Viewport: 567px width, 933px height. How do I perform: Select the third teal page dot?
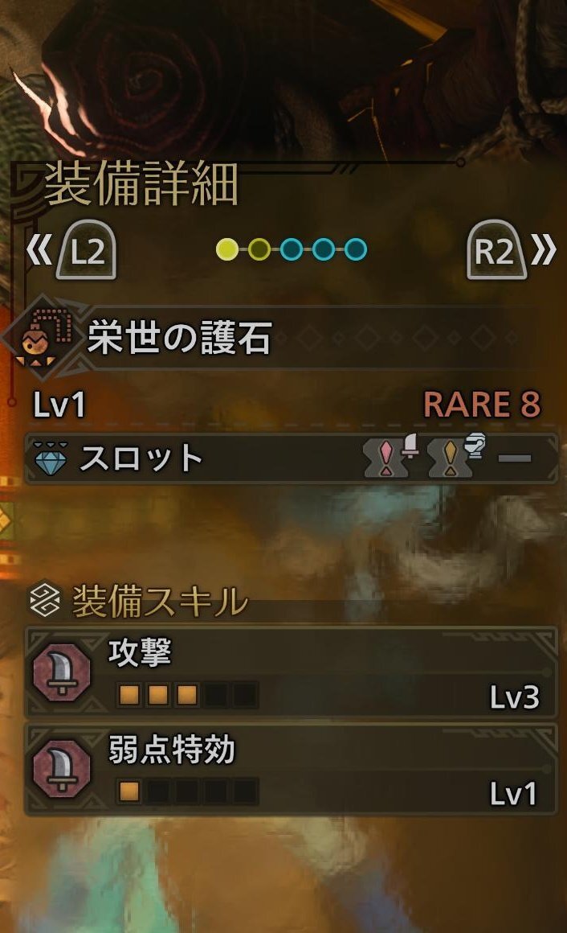pos(291,249)
